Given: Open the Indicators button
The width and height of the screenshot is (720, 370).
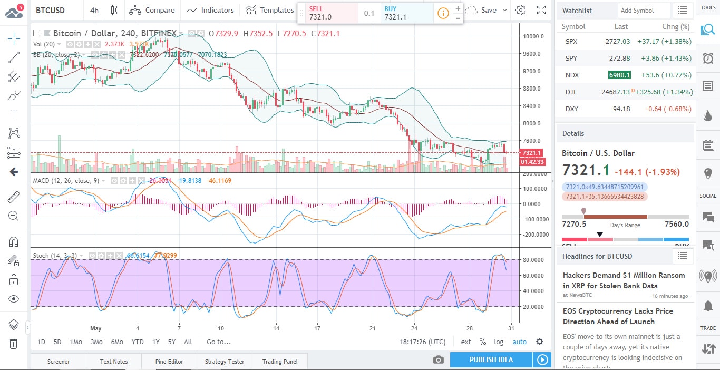Looking at the screenshot, I should coord(210,10).
